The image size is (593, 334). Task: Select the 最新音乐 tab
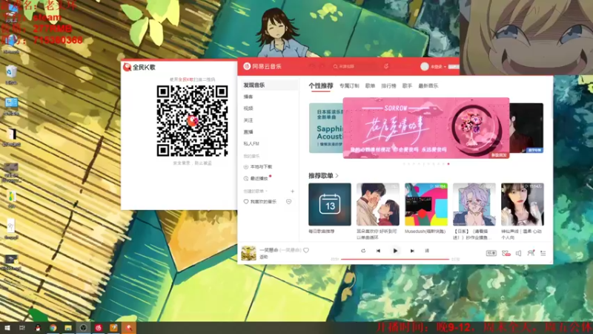[x=428, y=86]
